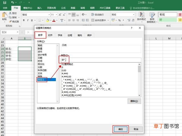The width and height of the screenshot is (182, 136).
Task: Open the accounting number format icon
Action: click(x=113, y=20)
